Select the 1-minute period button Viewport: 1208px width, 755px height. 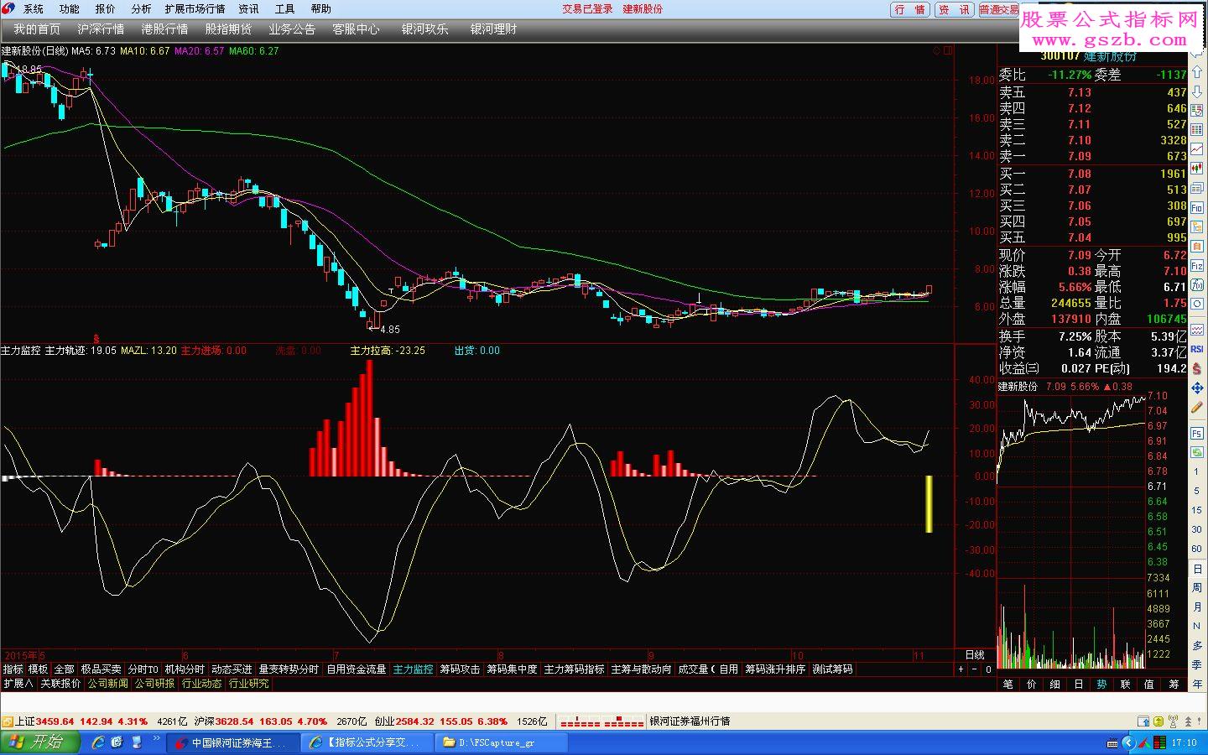coord(1197,471)
